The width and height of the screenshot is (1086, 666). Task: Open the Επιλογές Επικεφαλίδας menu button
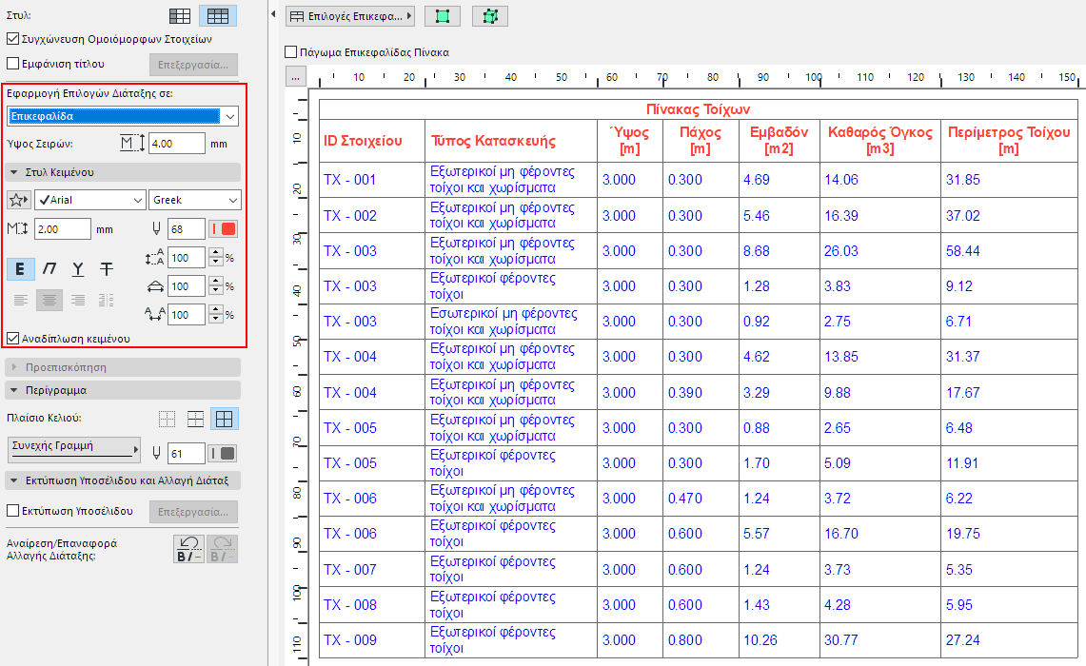pos(350,16)
